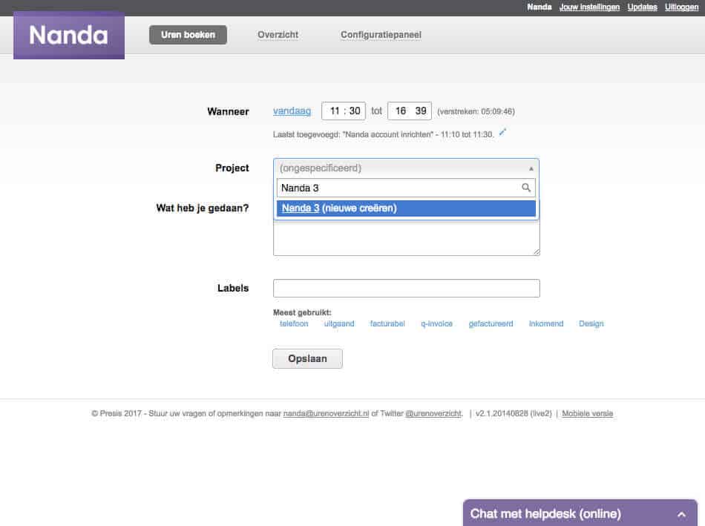Switch to Configuratiepaneel tab
The width and height of the screenshot is (705, 526).
coord(381,35)
